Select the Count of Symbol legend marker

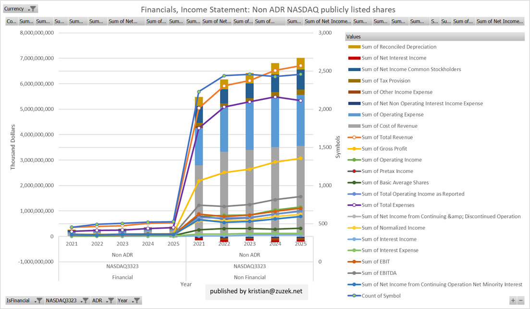(354, 296)
